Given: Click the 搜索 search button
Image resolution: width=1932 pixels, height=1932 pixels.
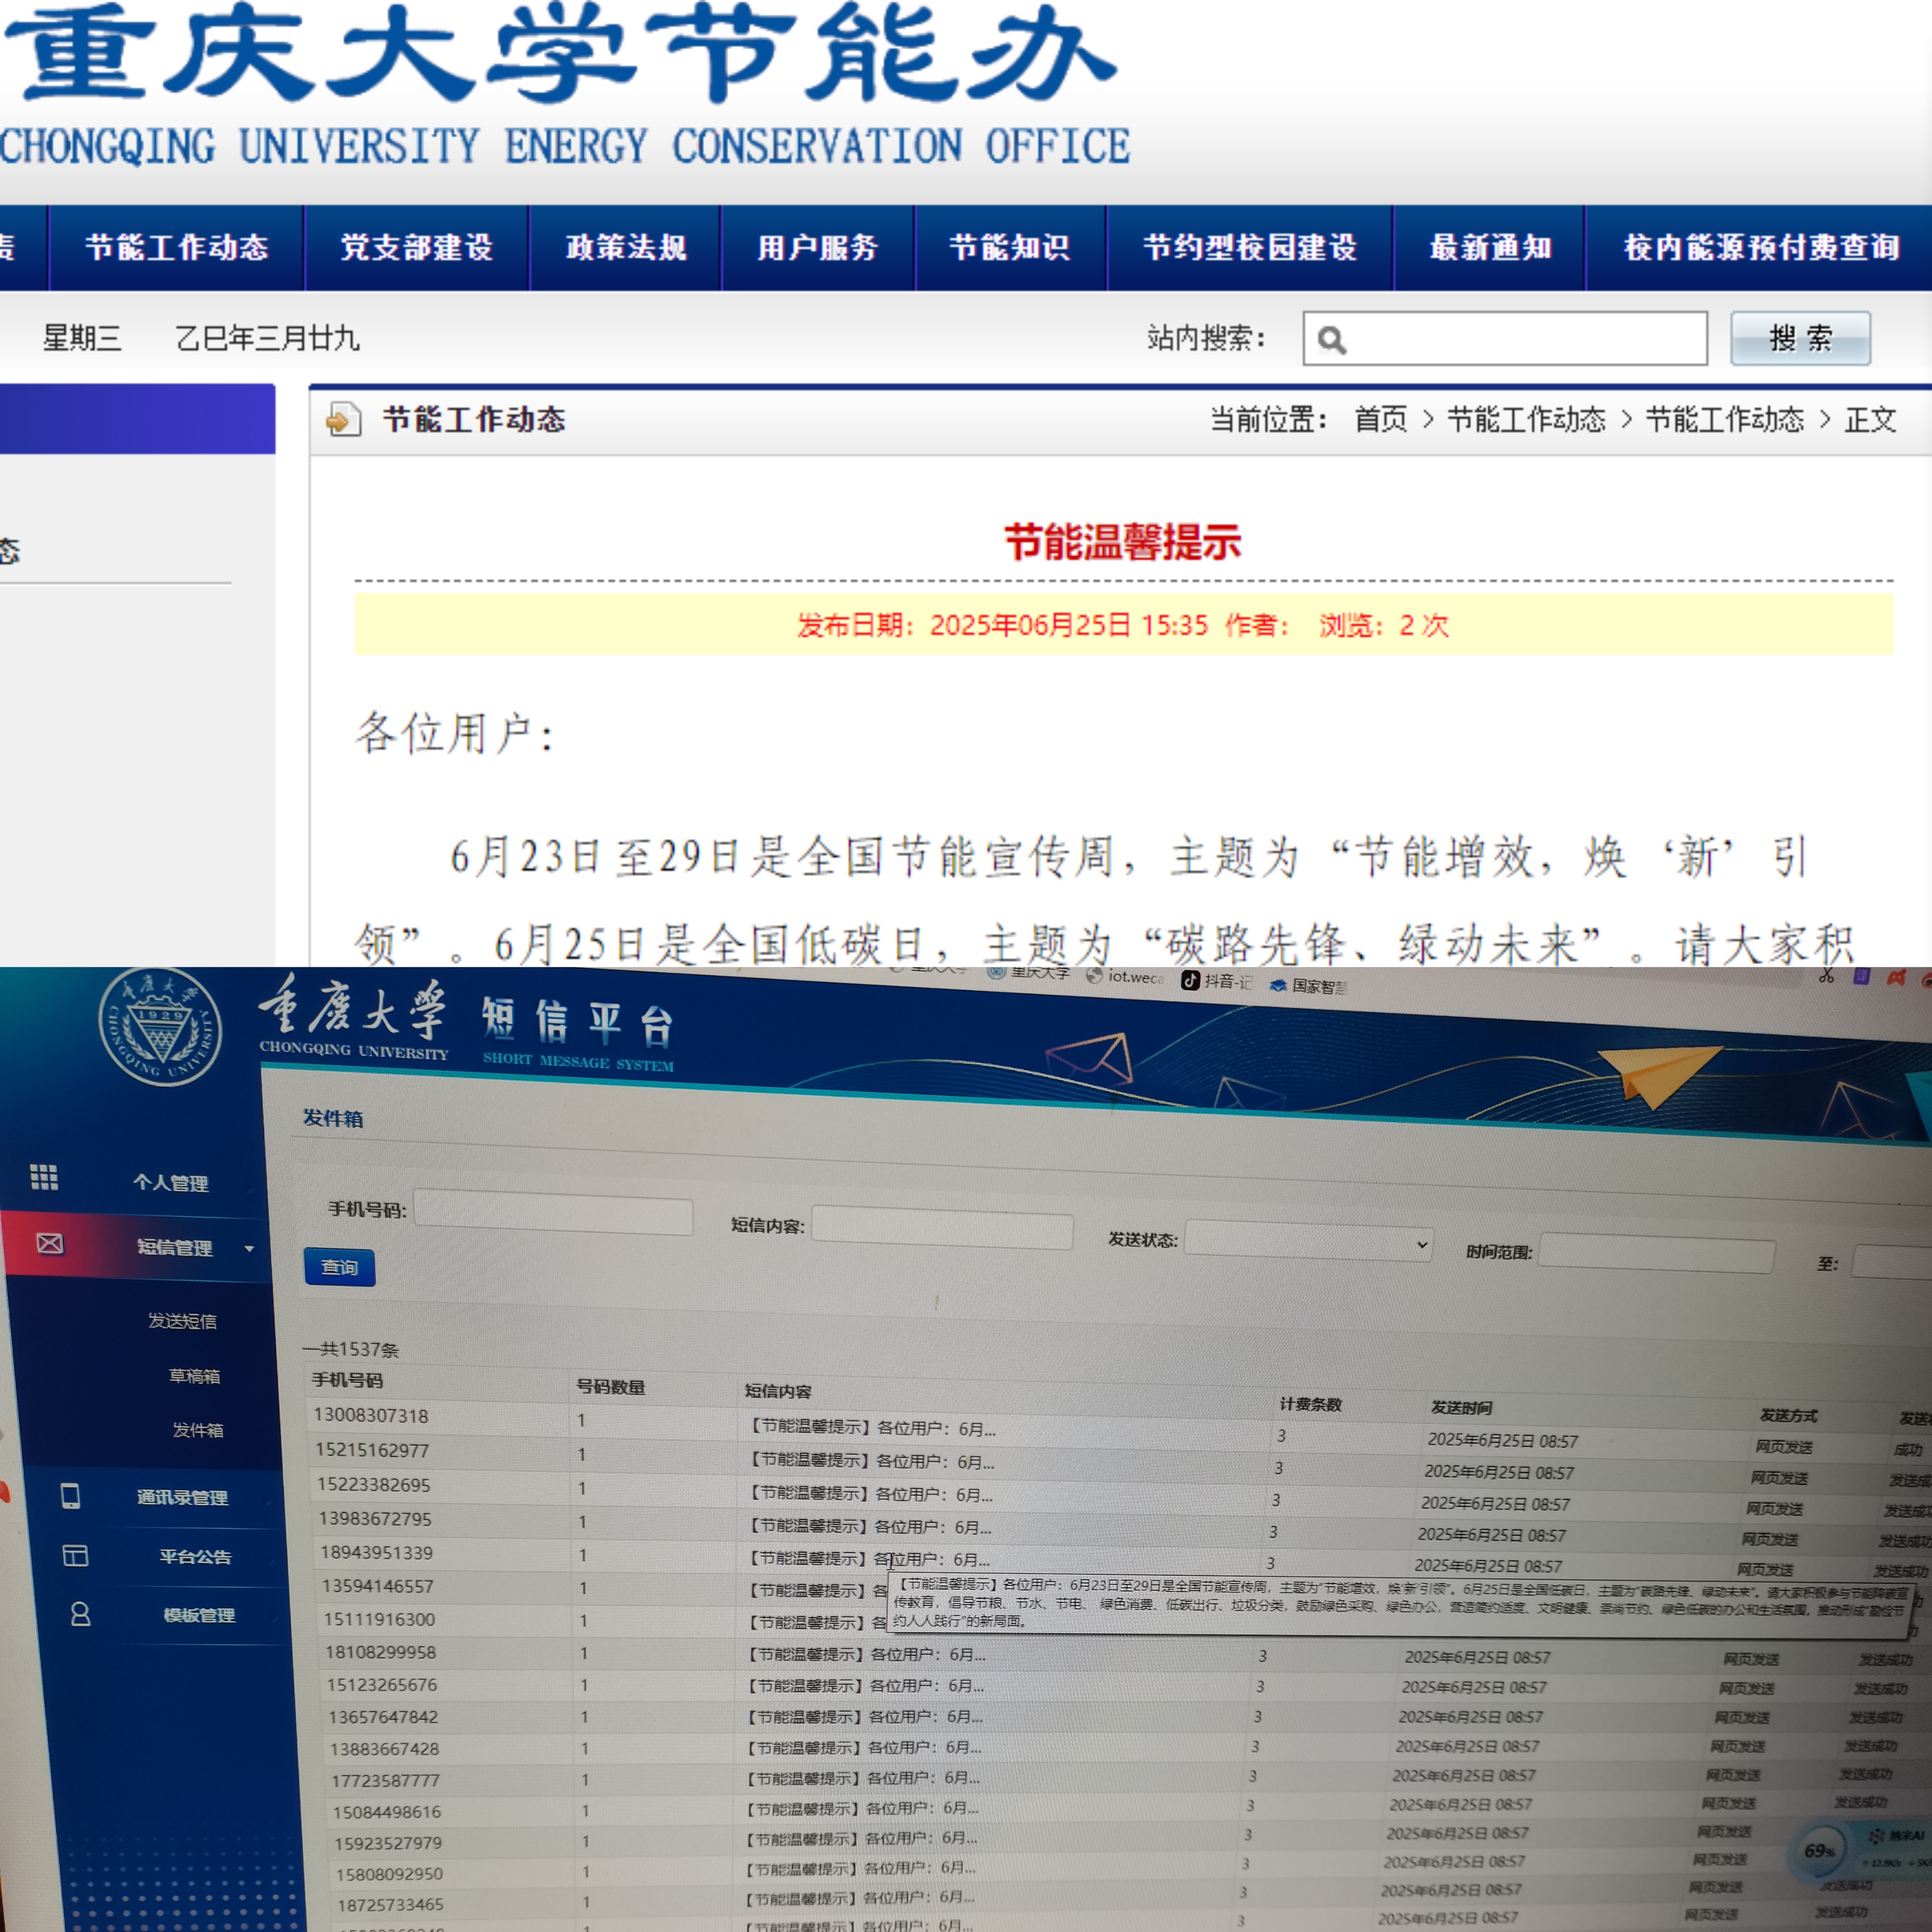Looking at the screenshot, I should coord(1801,338).
